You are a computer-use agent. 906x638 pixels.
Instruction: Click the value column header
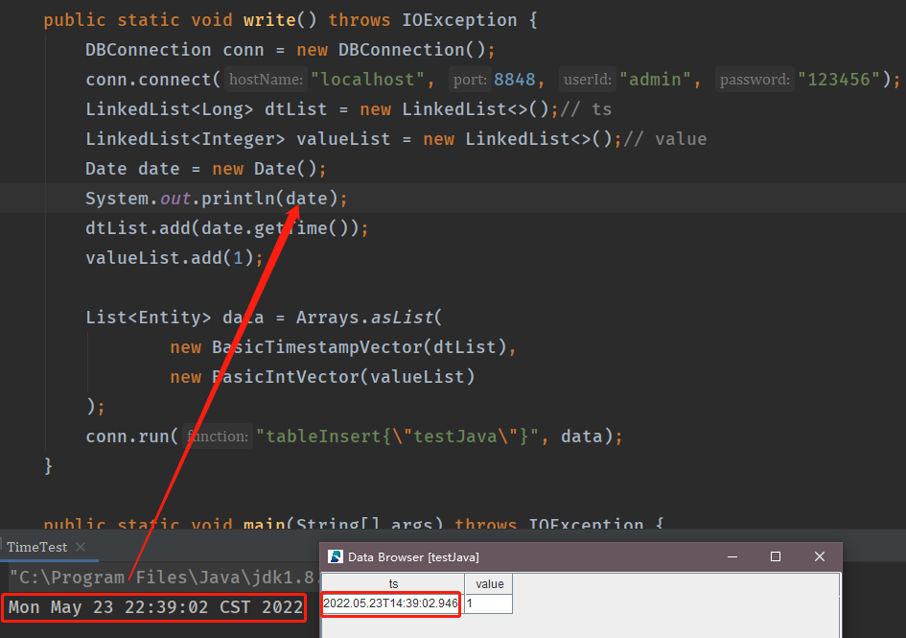(489, 583)
